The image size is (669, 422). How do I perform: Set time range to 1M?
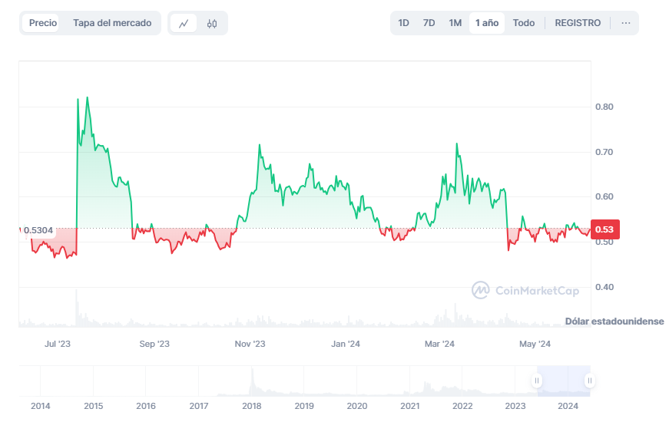pos(455,23)
